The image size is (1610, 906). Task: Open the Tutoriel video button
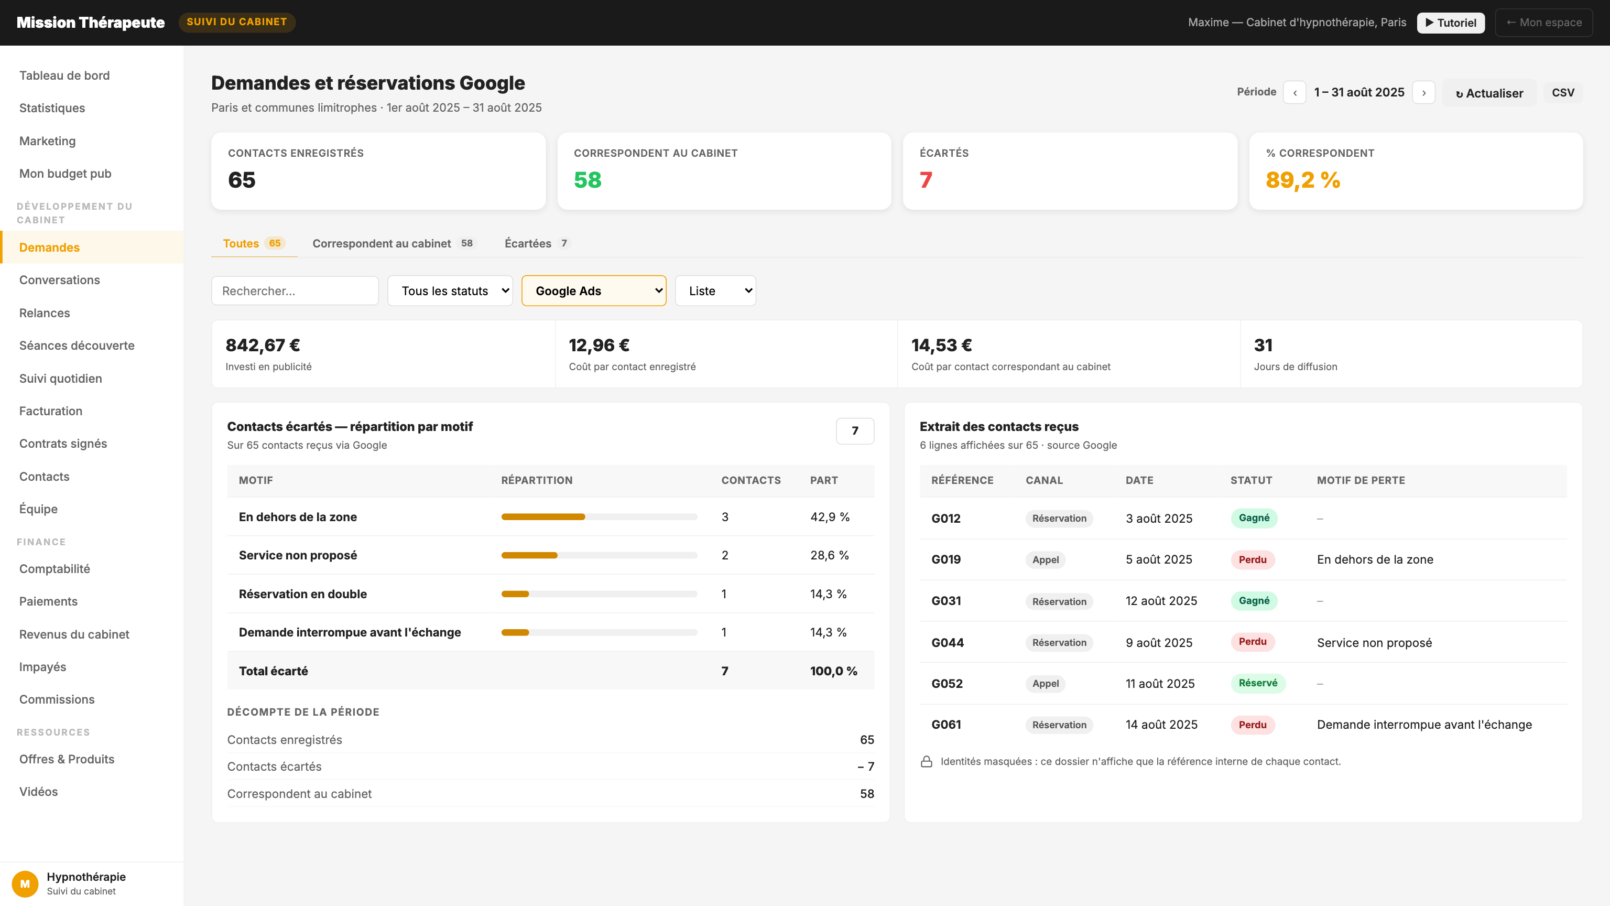click(1451, 23)
